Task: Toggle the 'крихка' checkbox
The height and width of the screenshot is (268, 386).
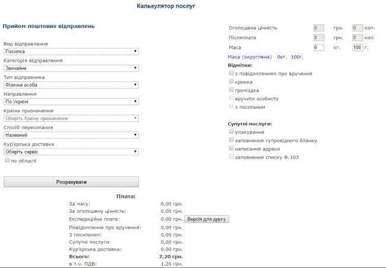Action: coord(232,82)
